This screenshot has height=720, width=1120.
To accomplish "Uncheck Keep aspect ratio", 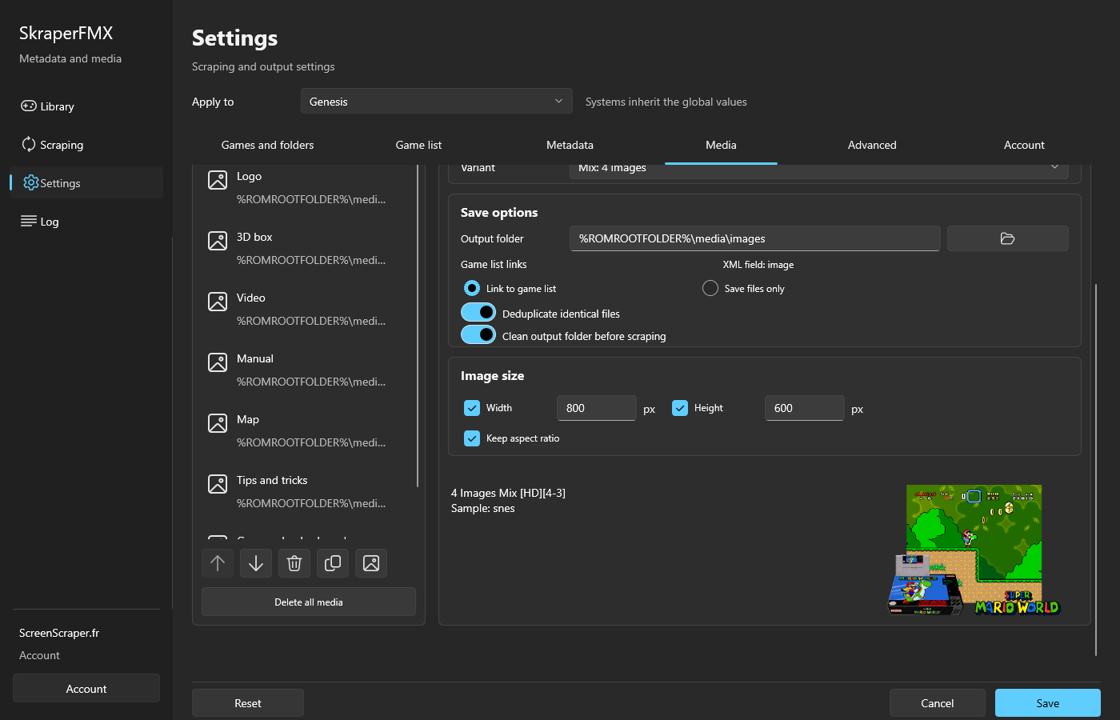I will coord(472,438).
